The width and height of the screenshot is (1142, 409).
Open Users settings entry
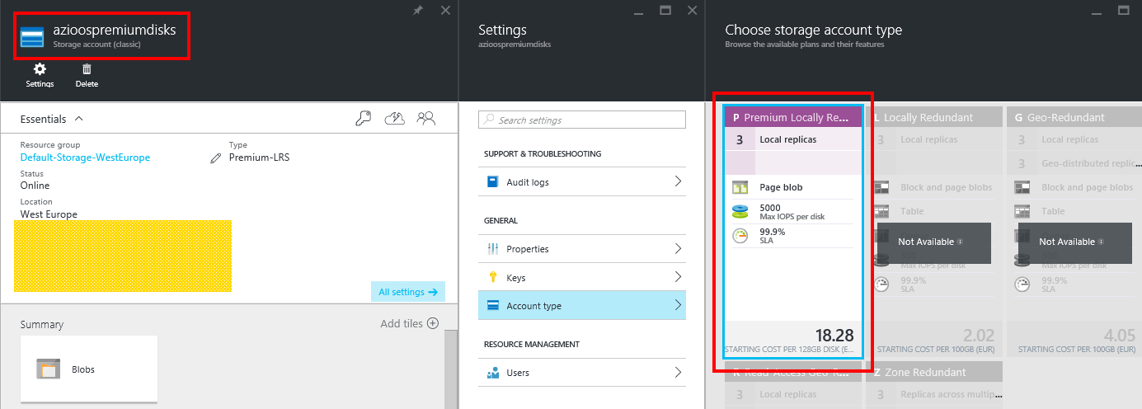point(582,373)
